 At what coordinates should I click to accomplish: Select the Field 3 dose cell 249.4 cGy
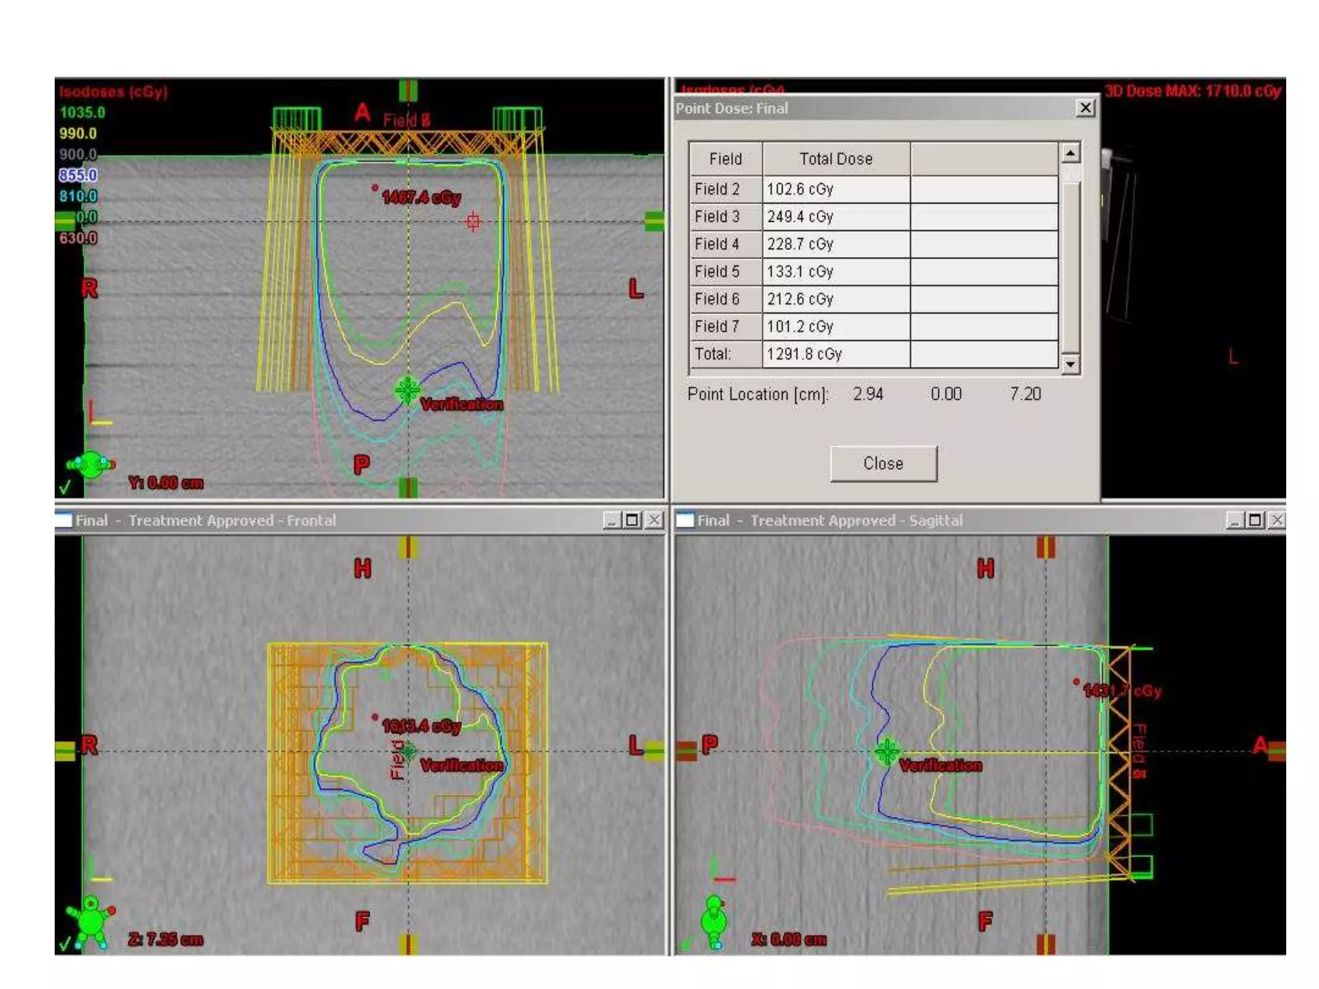(x=836, y=217)
